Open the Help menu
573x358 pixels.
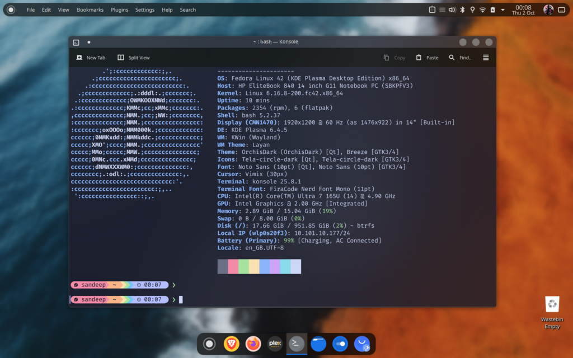point(167,10)
